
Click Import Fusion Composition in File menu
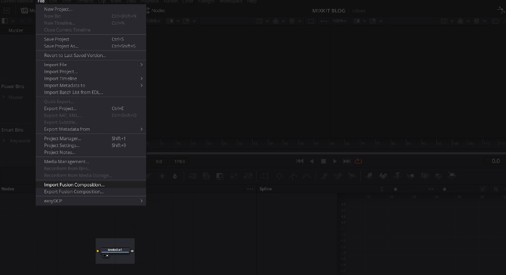click(74, 185)
